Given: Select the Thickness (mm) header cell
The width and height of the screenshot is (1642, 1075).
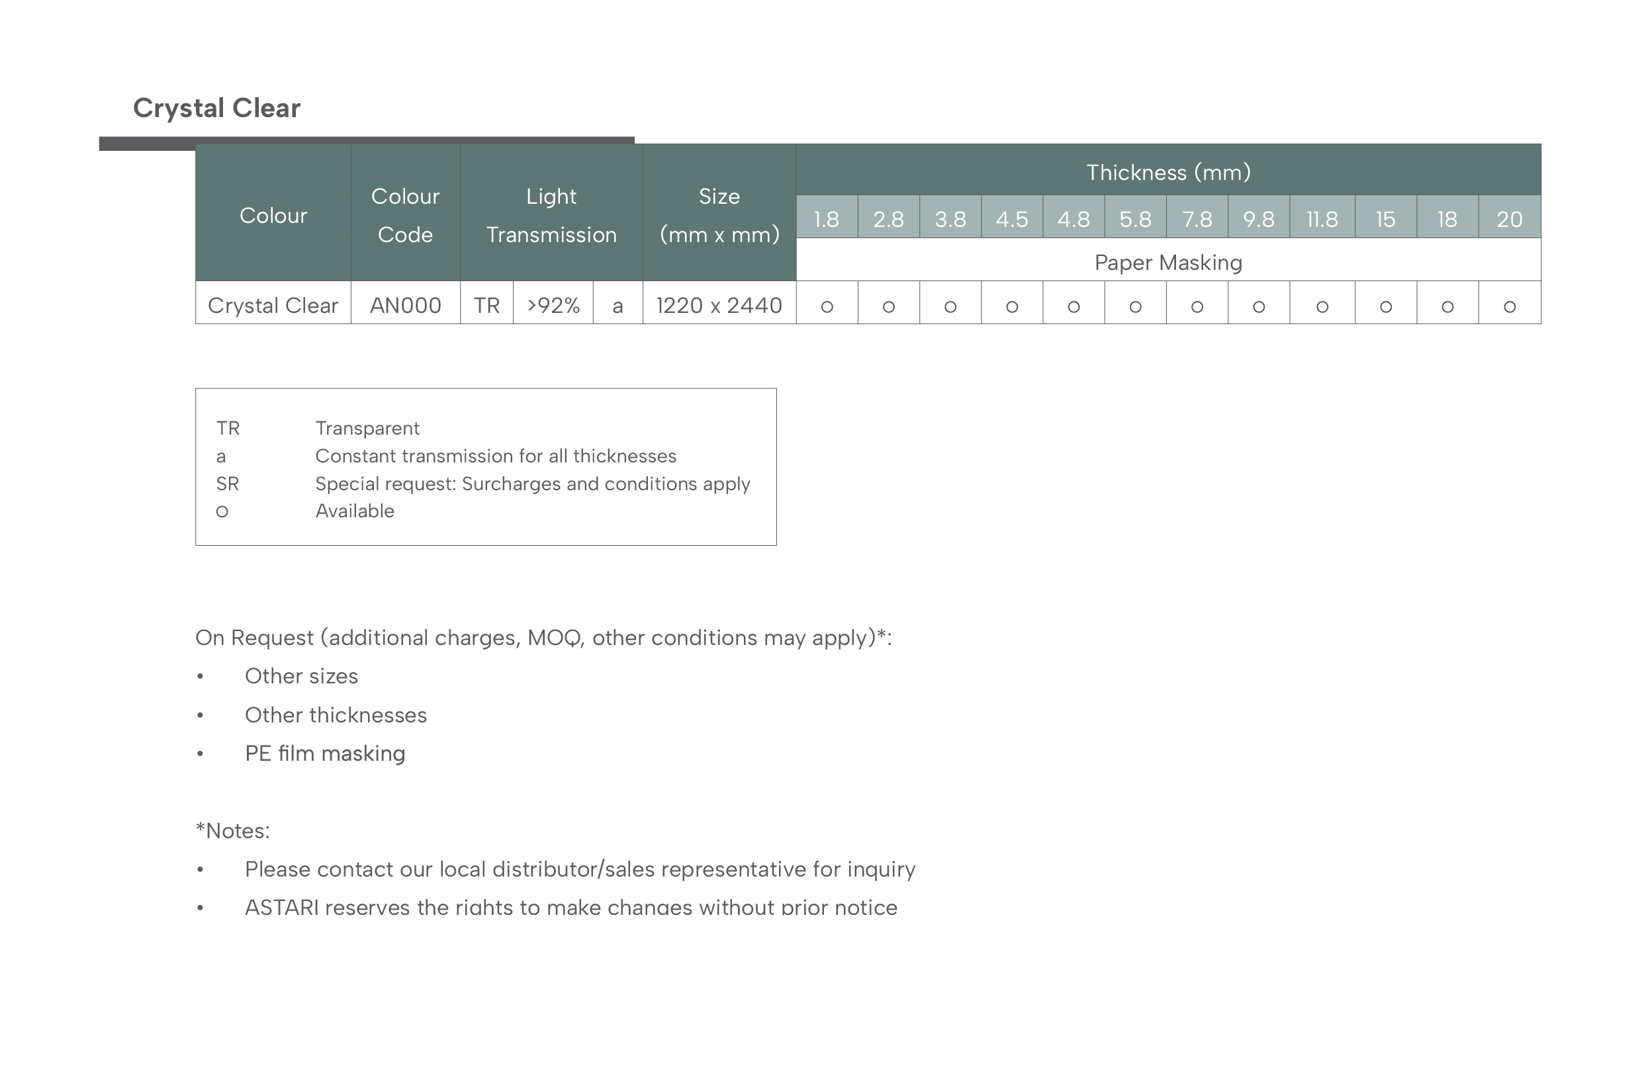Looking at the screenshot, I should pos(1168,169).
